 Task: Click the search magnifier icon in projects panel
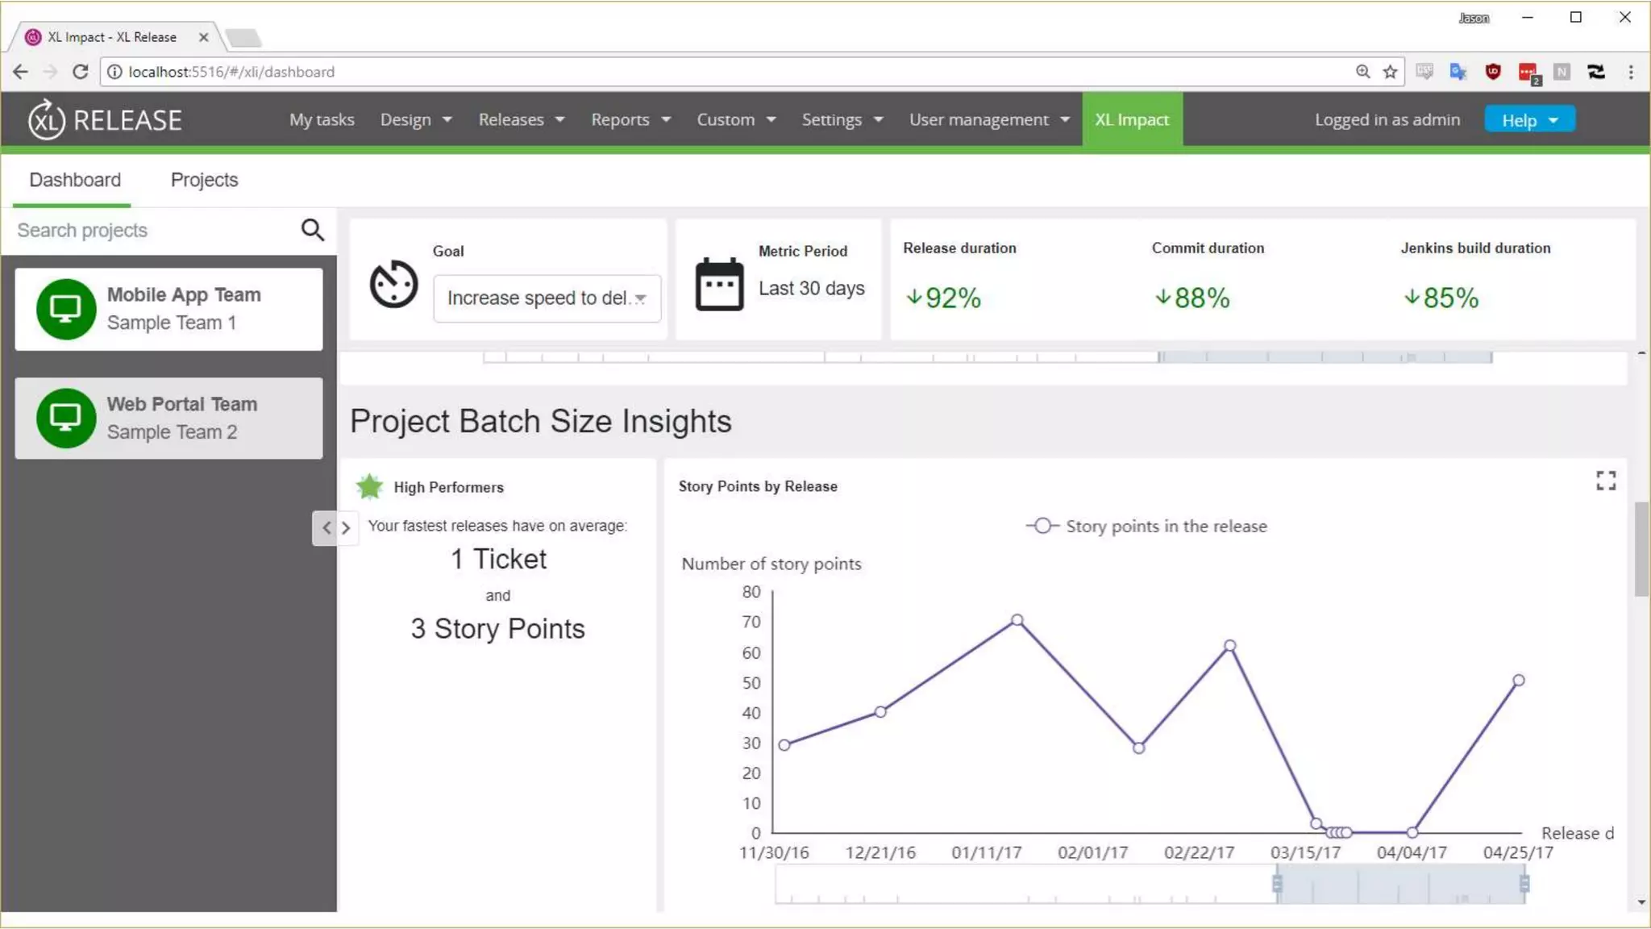click(312, 231)
